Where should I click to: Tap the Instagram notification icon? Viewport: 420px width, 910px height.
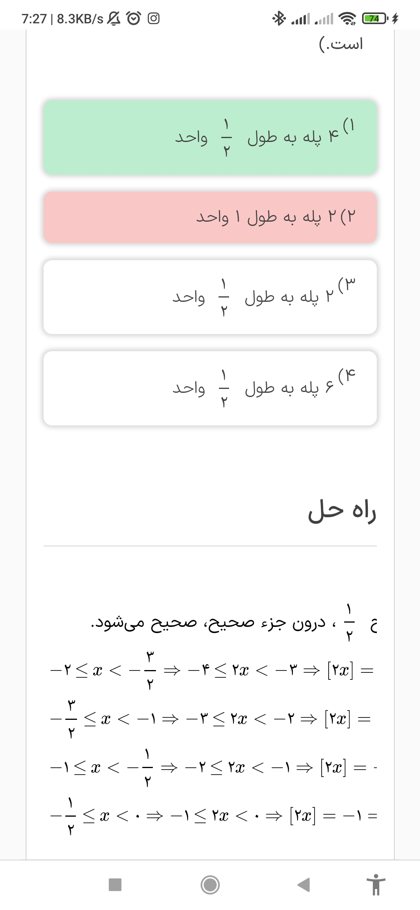(x=154, y=18)
